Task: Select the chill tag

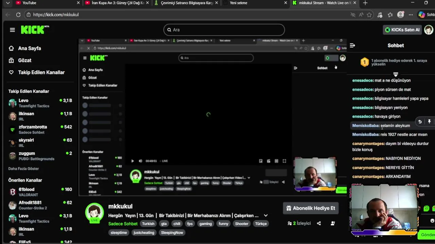Action: (177, 224)
